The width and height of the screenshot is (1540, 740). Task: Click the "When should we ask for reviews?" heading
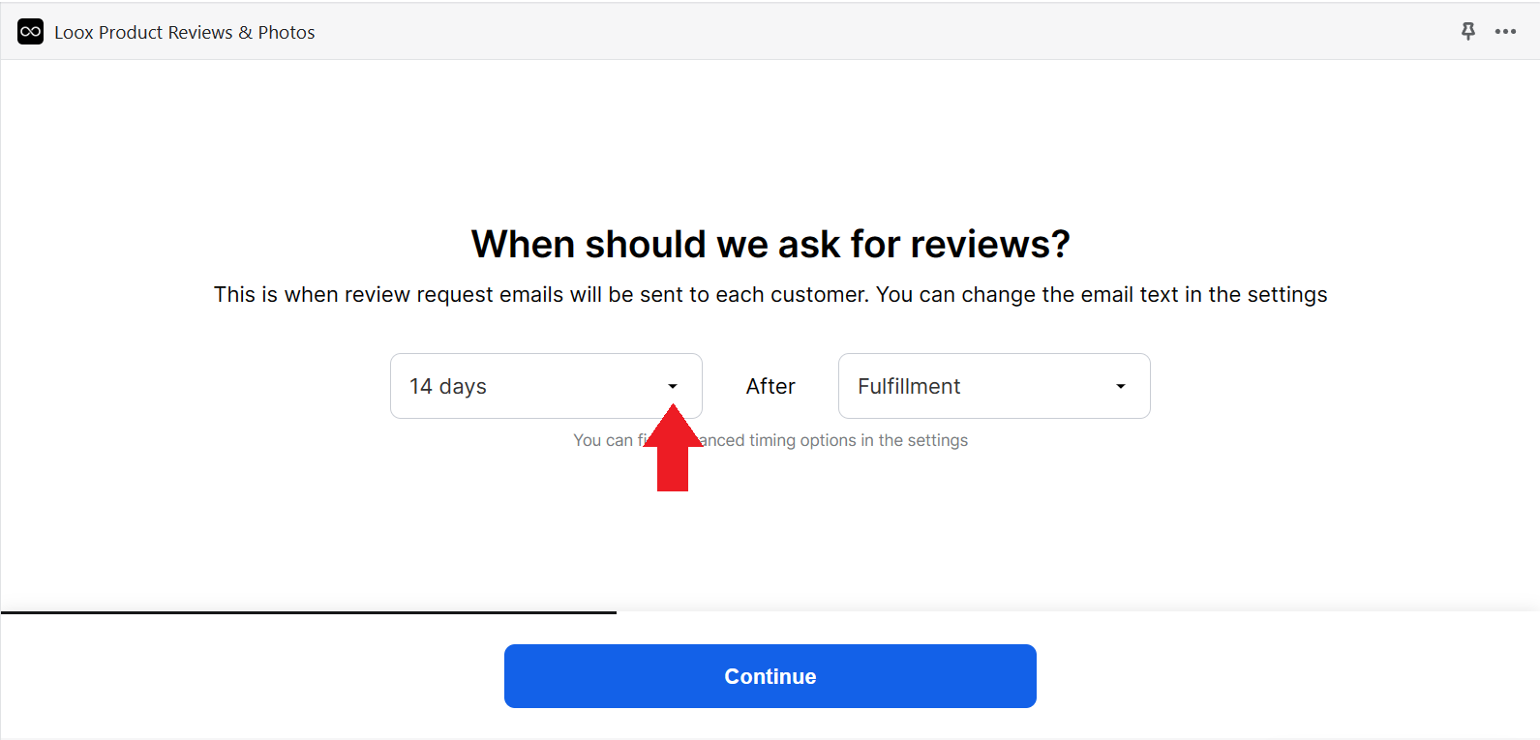pos(770,244)
